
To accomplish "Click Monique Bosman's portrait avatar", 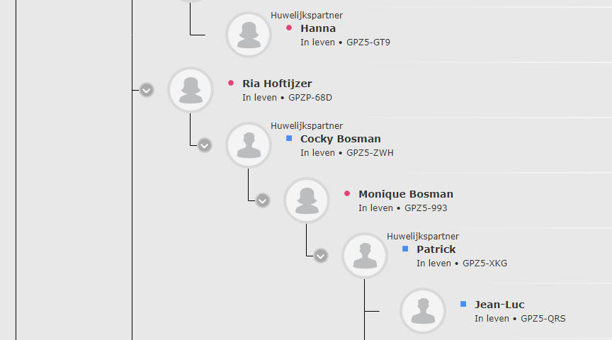I will pyautogui.click(x=307, y=200).
